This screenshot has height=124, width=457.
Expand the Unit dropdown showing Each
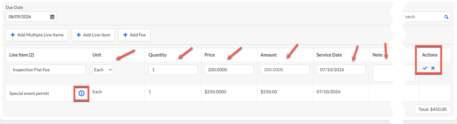tap(103, 70)
